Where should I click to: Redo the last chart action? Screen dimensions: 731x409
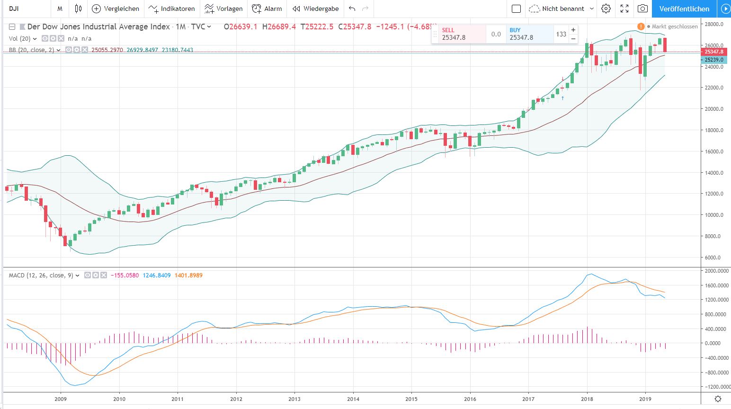coord(365,9)
